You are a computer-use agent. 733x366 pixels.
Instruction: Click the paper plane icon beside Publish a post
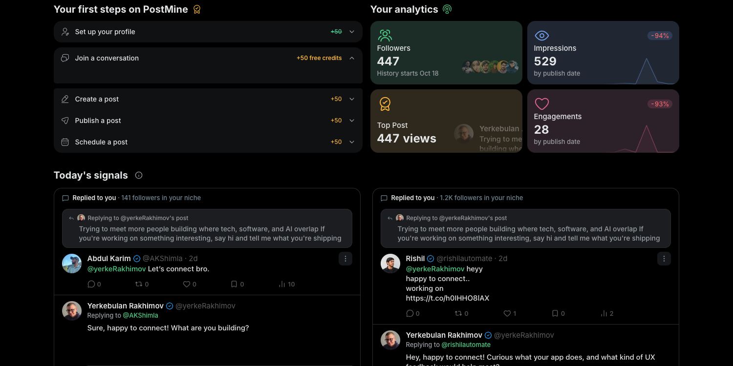(65, 121)
